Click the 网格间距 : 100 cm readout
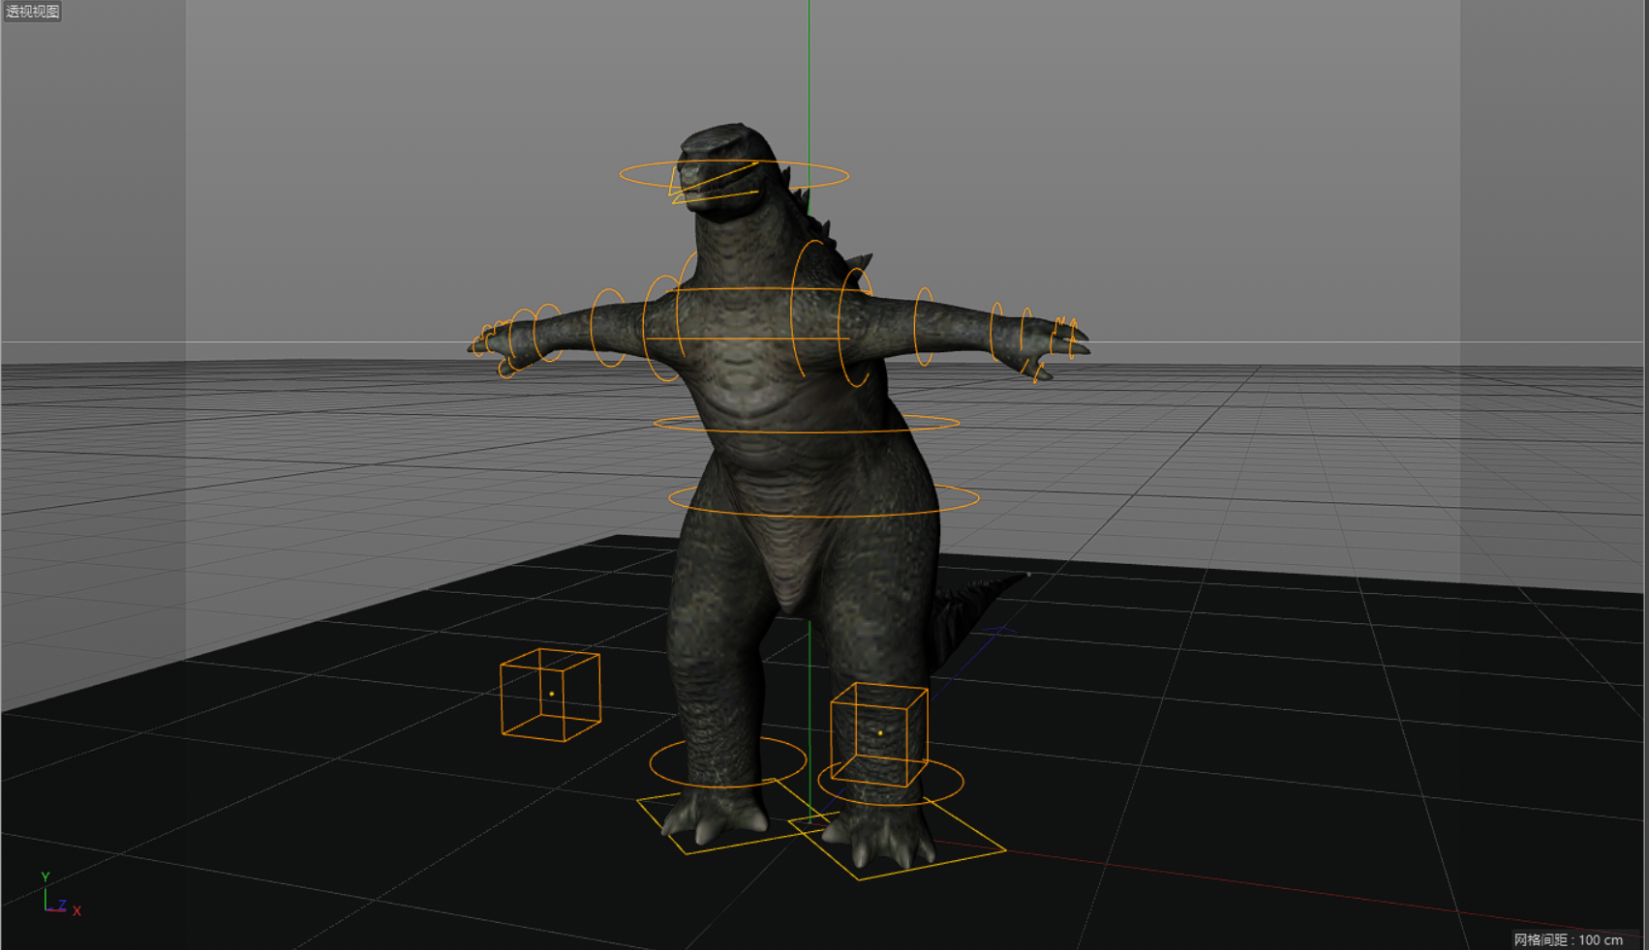Screen dimensions: 1649x950 click(x=1569, y=939)
